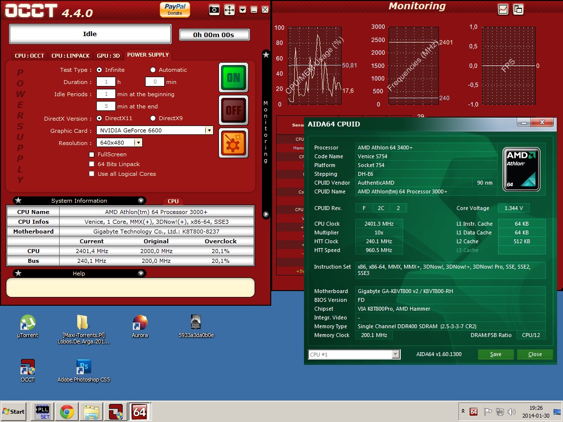Open the network tray icon
The width and height of the screenshot is (563, 422).
pos(500,412)
